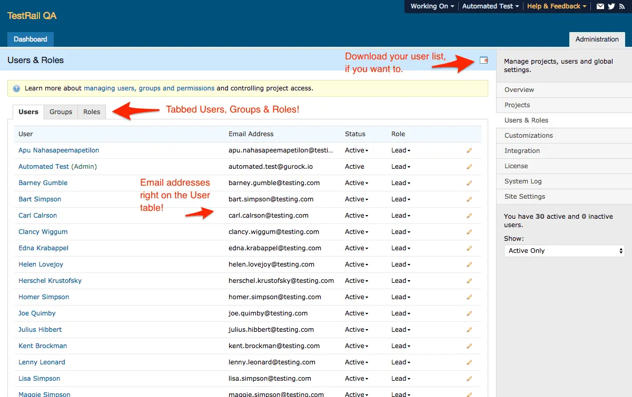Open Overview in the admin sidebar
Viewport: 632px width, 397px height.
tap(564, 90)
